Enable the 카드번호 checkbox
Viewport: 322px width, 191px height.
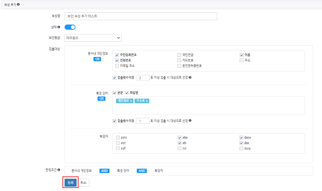point(179,60)
